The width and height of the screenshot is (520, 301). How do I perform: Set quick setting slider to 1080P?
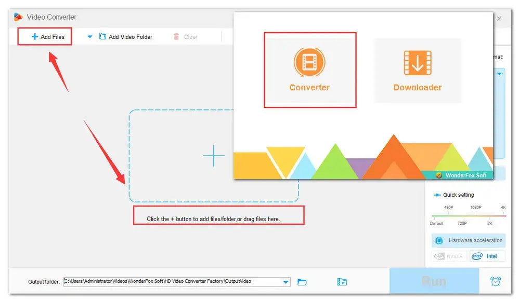tap(476, 207)
